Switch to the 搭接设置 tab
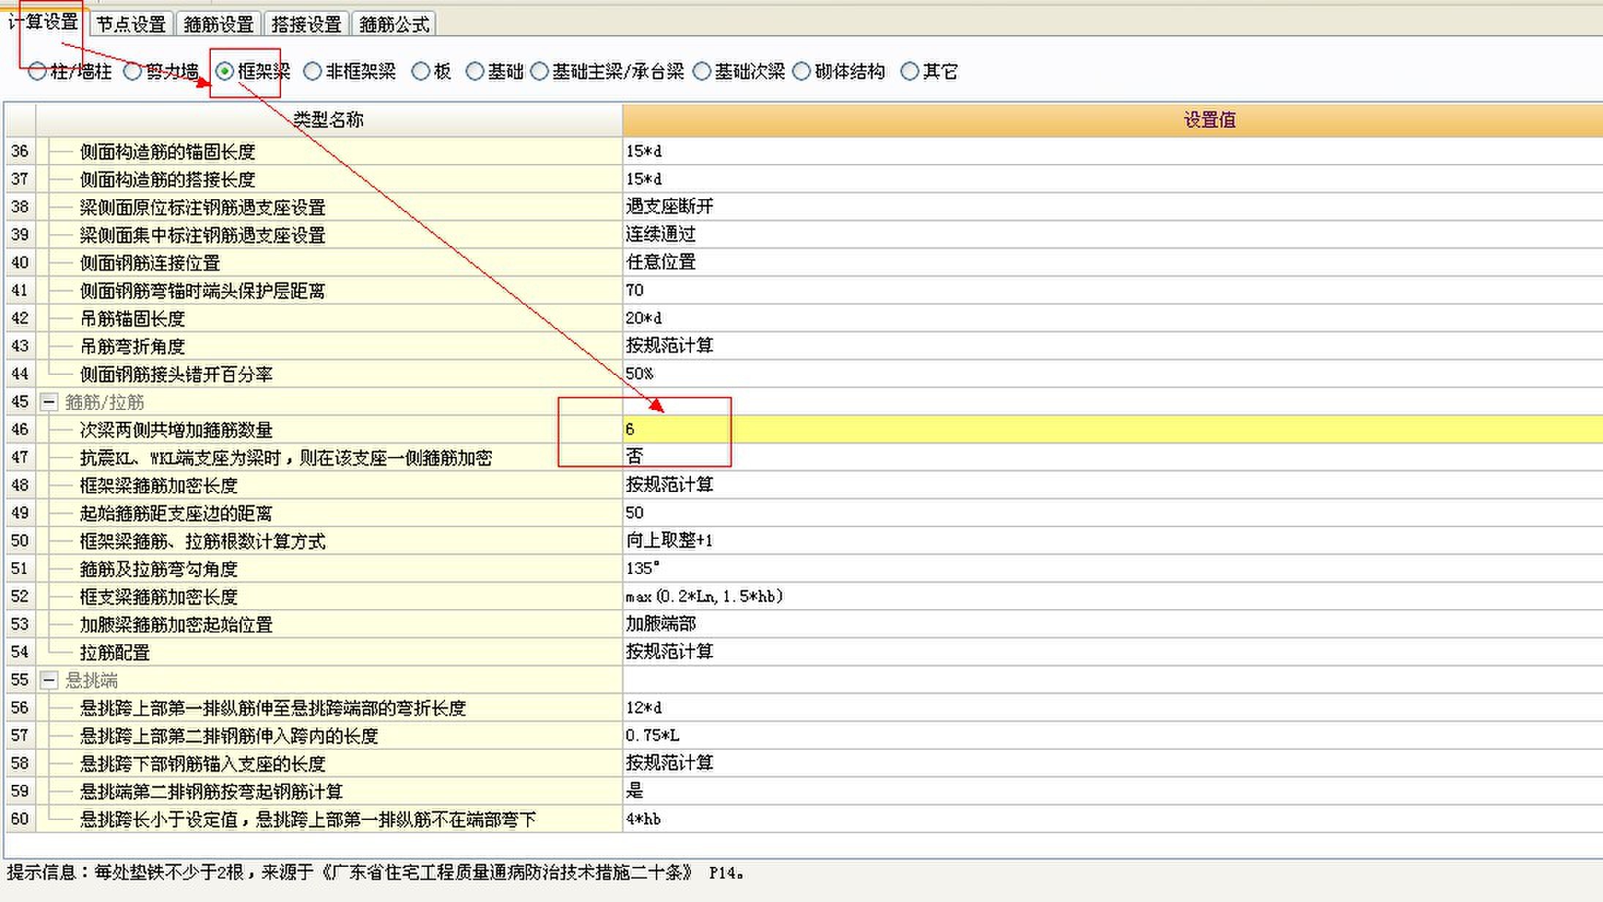 click(x=306, y=25)
